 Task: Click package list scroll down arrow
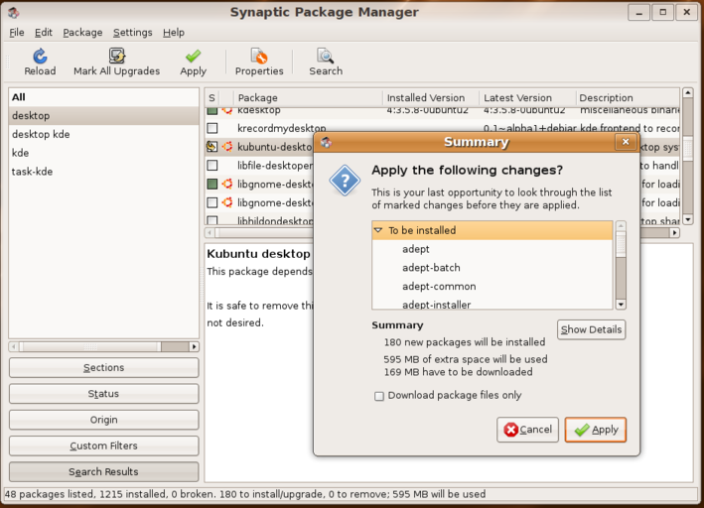[687, 219]
